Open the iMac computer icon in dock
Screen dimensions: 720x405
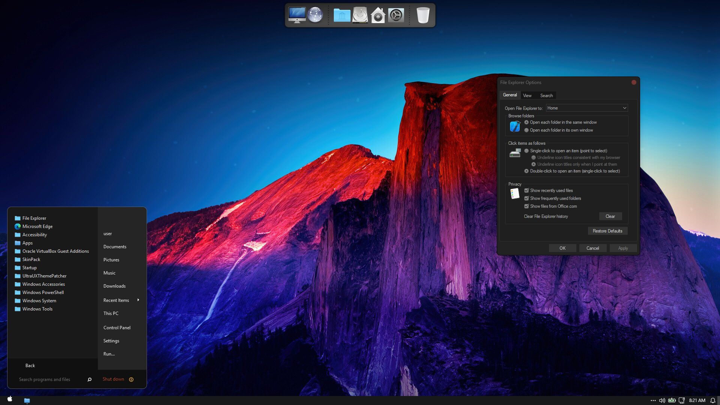pyautogui.click(x=297, y=15)
